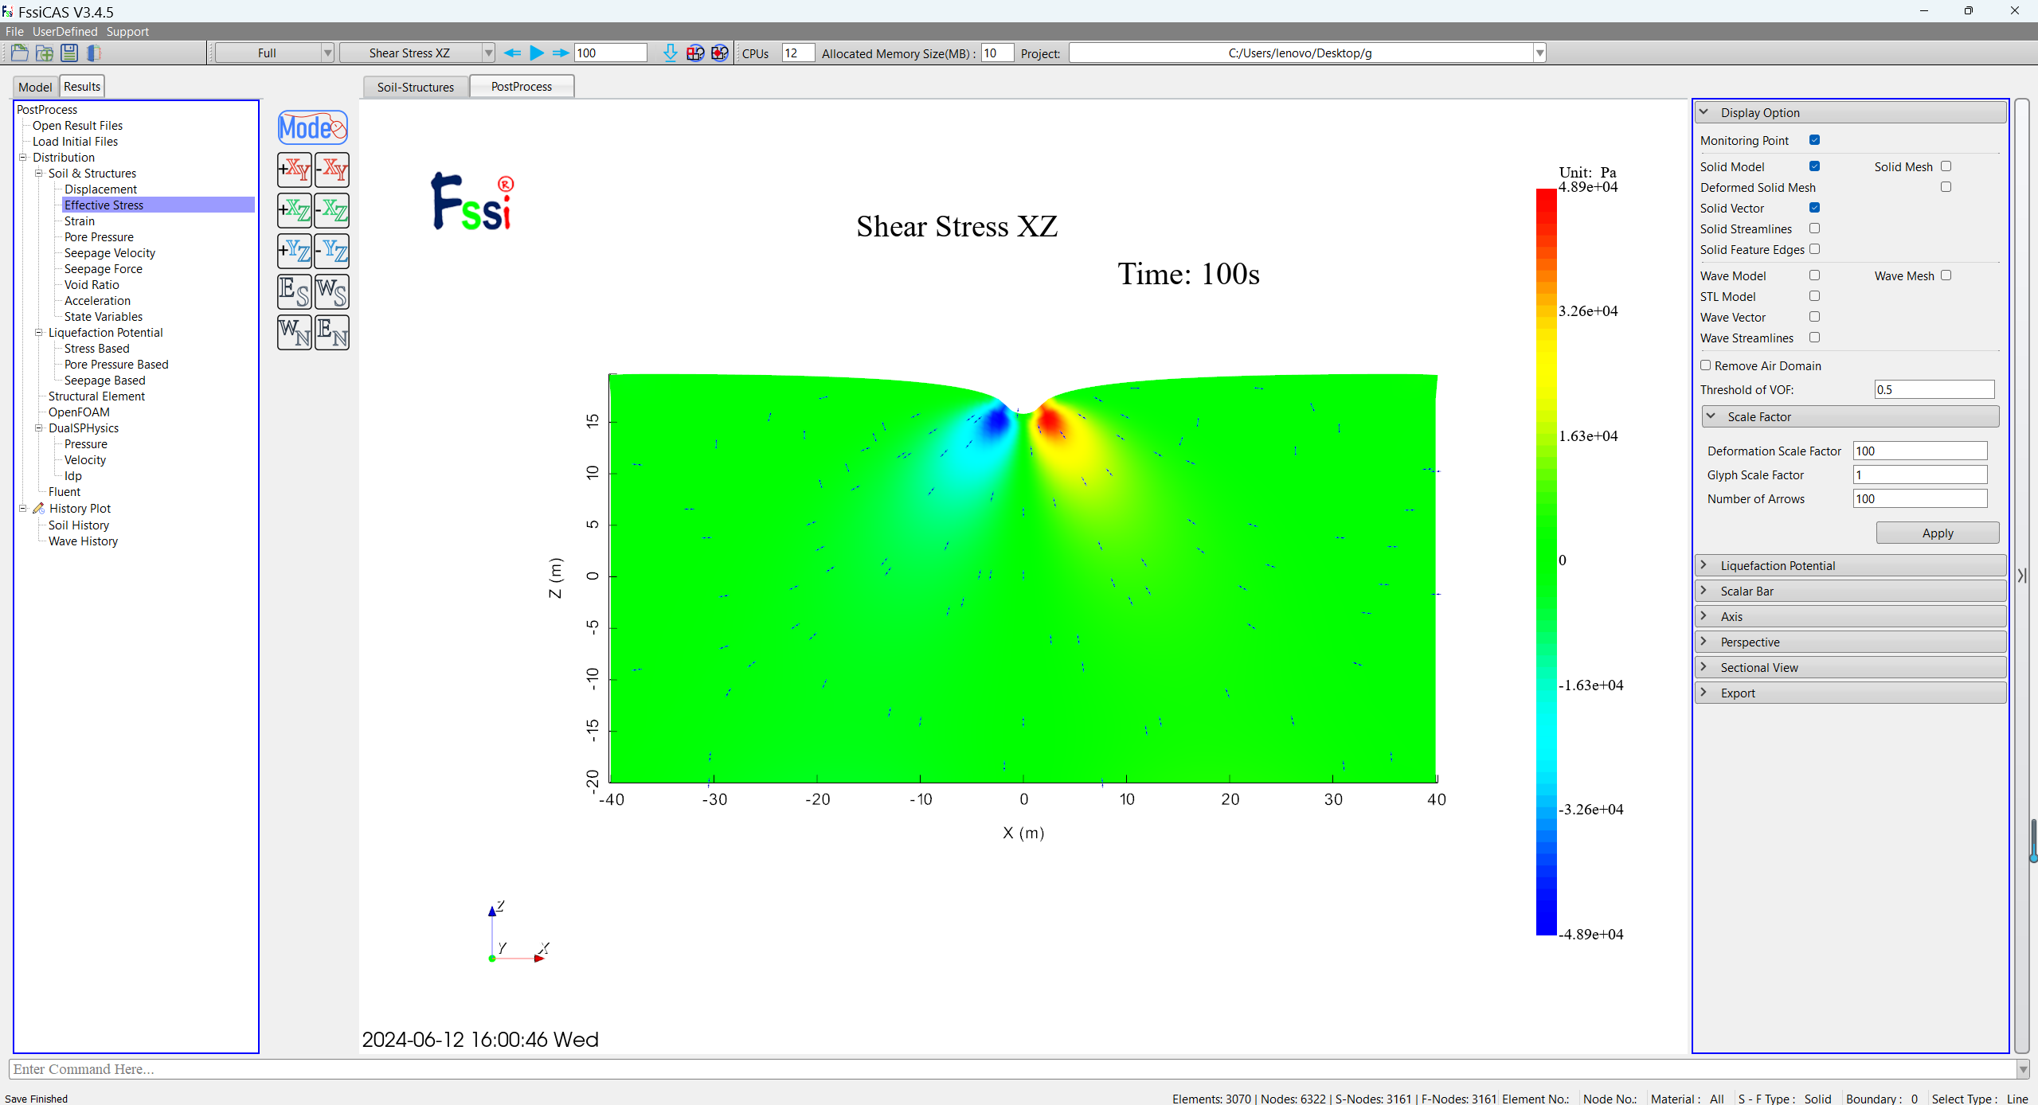Screen dimensions: 2038x1105
Task: Open the File menu
Action: pos(14,32)
